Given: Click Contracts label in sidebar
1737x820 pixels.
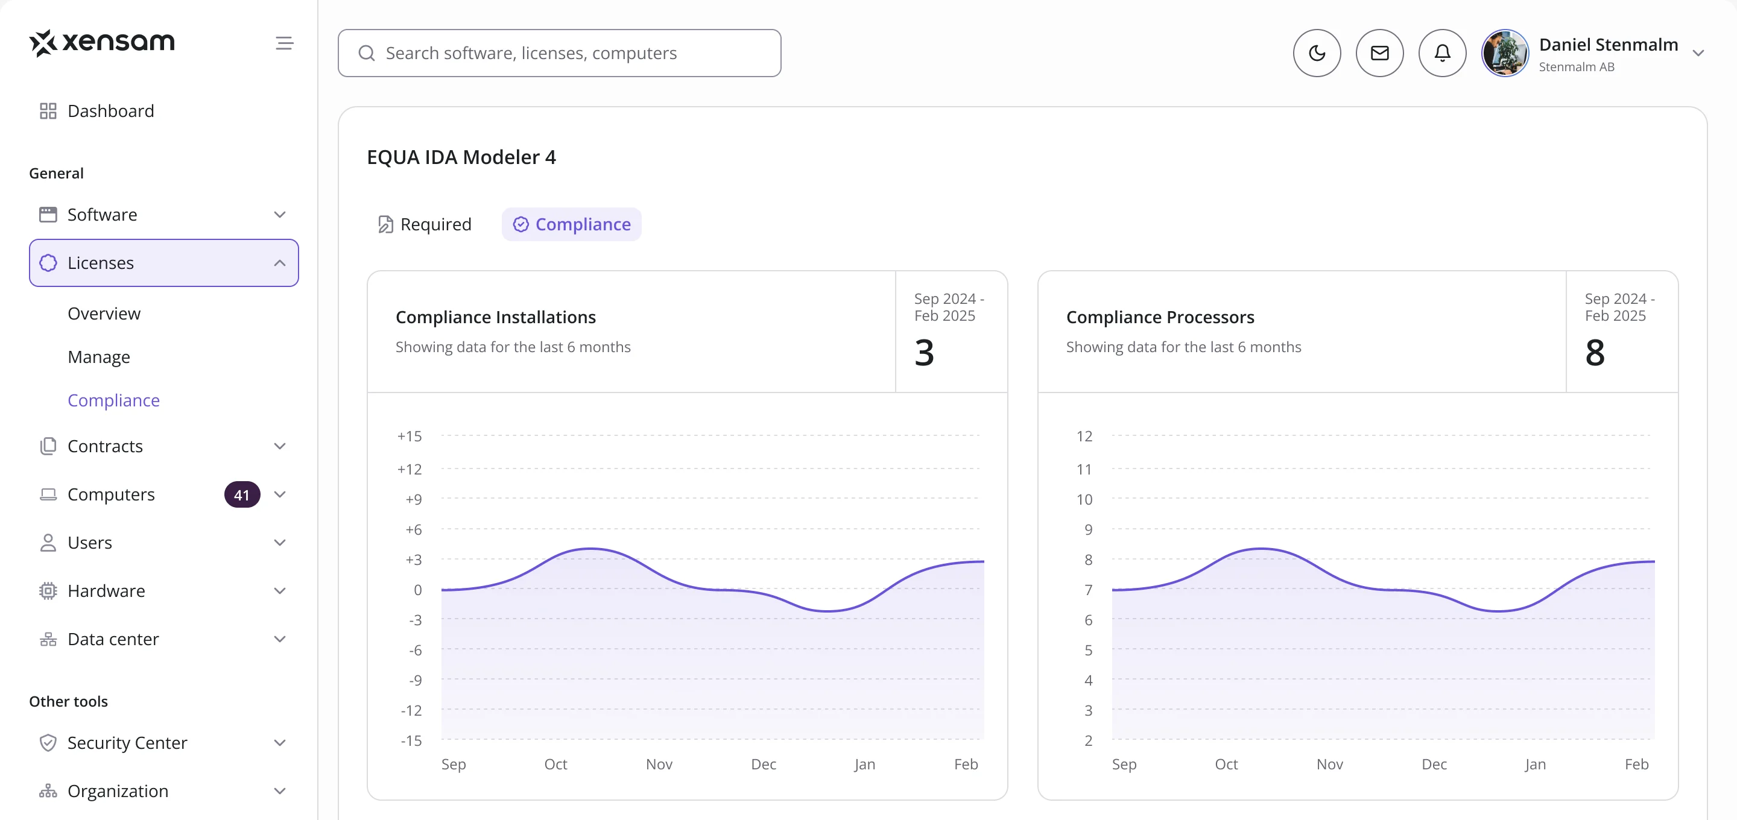Looking at the screenshot, I should [x=105, y=446].
